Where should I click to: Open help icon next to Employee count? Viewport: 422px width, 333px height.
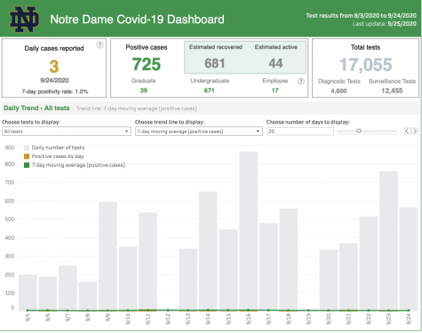pyautogui.click(x=300, y=81)
